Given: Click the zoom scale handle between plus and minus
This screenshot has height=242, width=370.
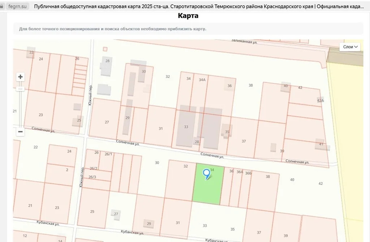Looking at the screenshot, I should [20, 88].
